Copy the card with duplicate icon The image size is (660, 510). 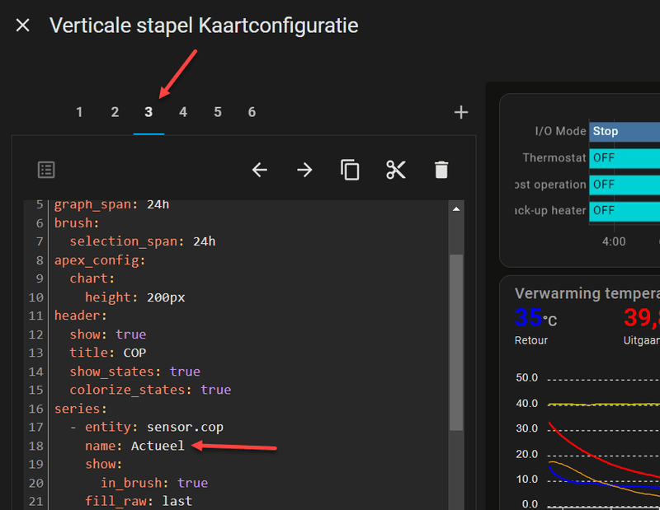[351, 170]
